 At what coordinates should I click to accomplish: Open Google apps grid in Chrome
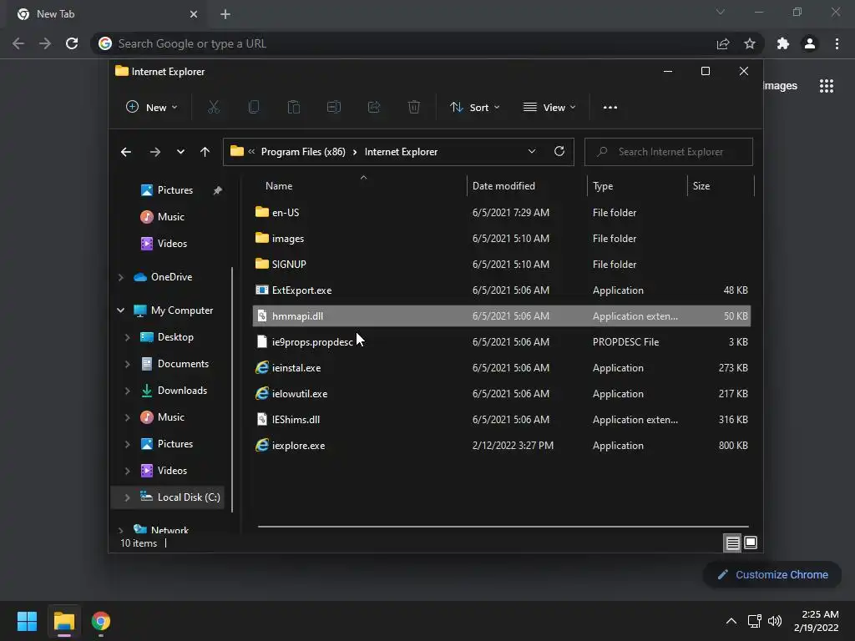(x=827, y=86)
